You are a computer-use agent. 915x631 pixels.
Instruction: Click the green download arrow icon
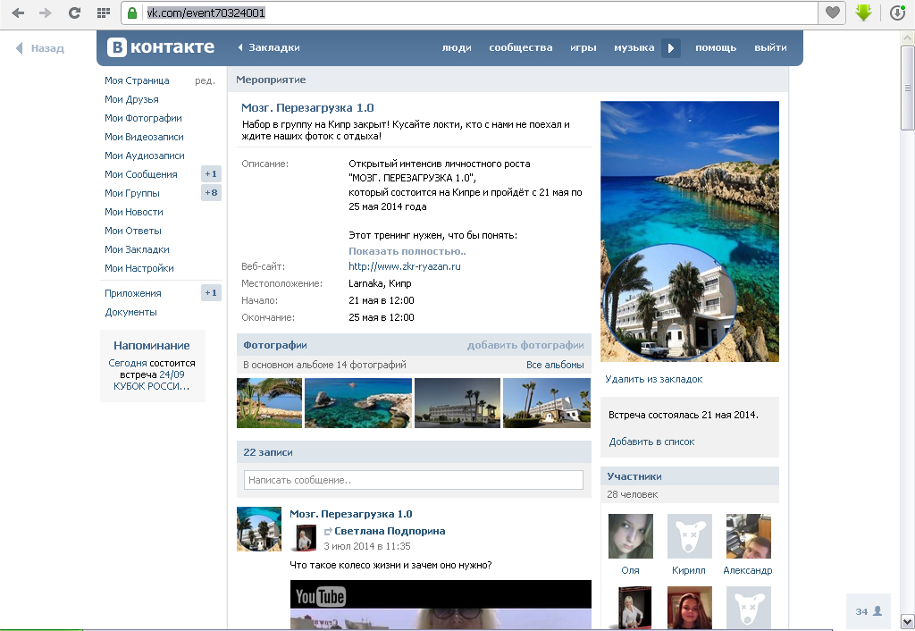pyautogui.click(x=864, y=13)
